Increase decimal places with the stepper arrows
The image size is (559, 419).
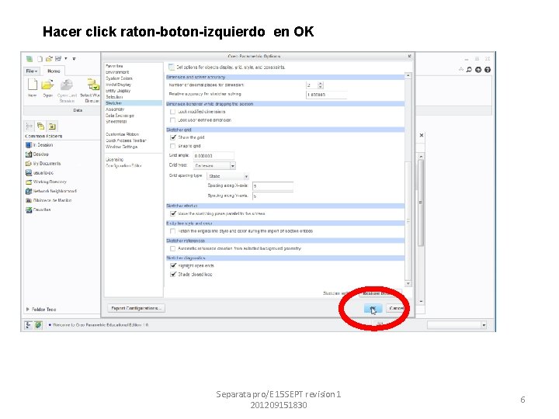click(320, 84)
